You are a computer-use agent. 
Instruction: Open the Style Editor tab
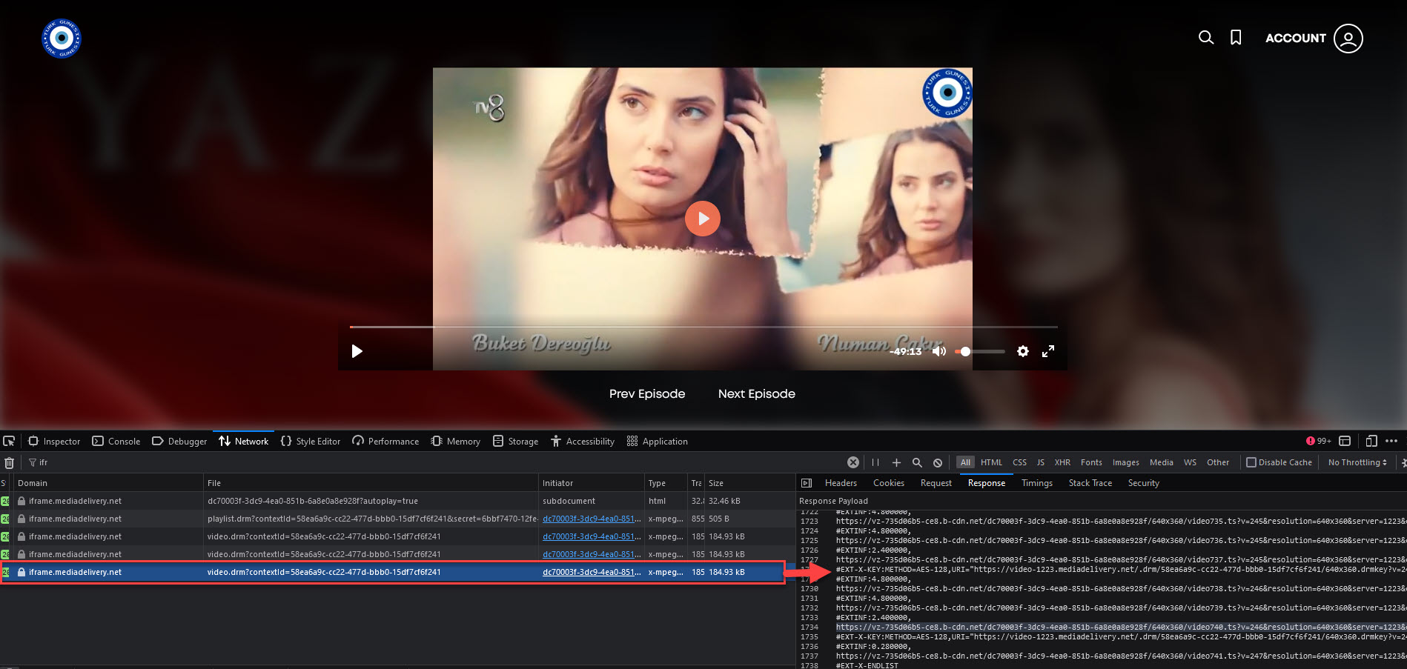pos(311,442)
